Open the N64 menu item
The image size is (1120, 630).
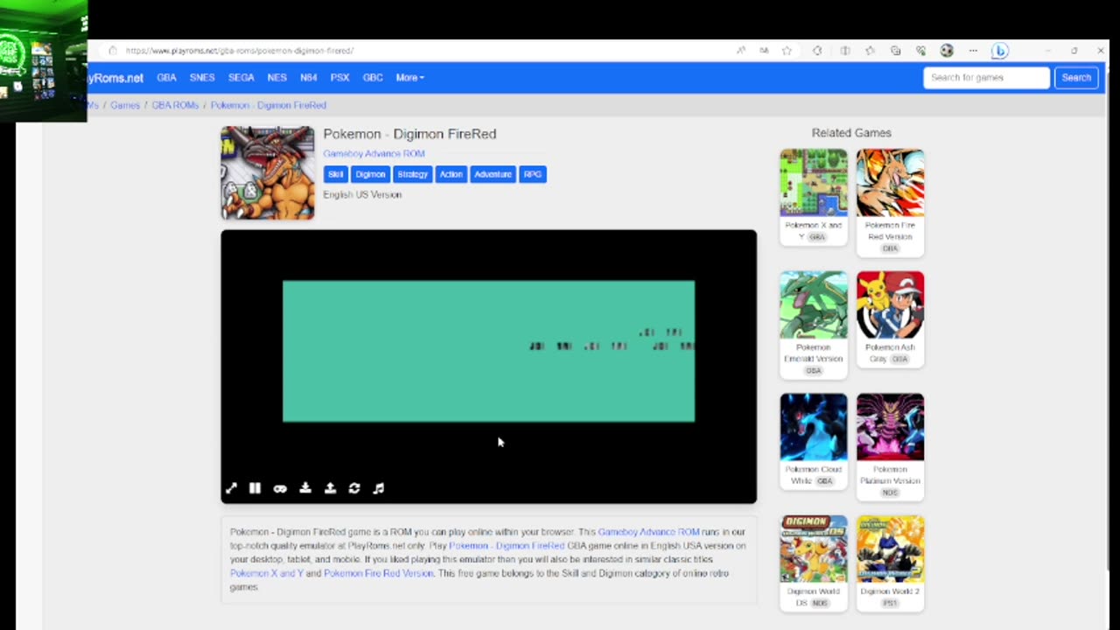308,78
